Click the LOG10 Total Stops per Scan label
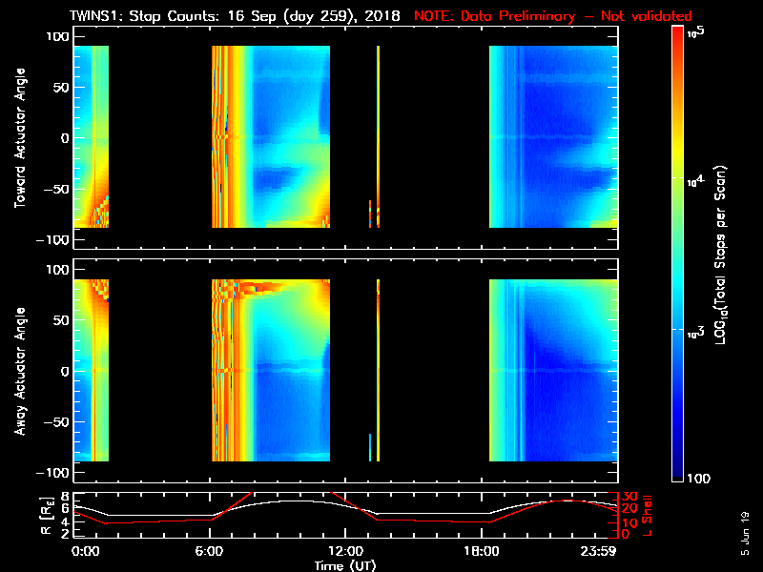 [721, 255]
